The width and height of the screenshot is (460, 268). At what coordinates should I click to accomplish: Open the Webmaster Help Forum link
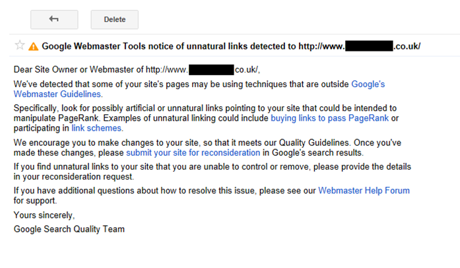point(364,191)
